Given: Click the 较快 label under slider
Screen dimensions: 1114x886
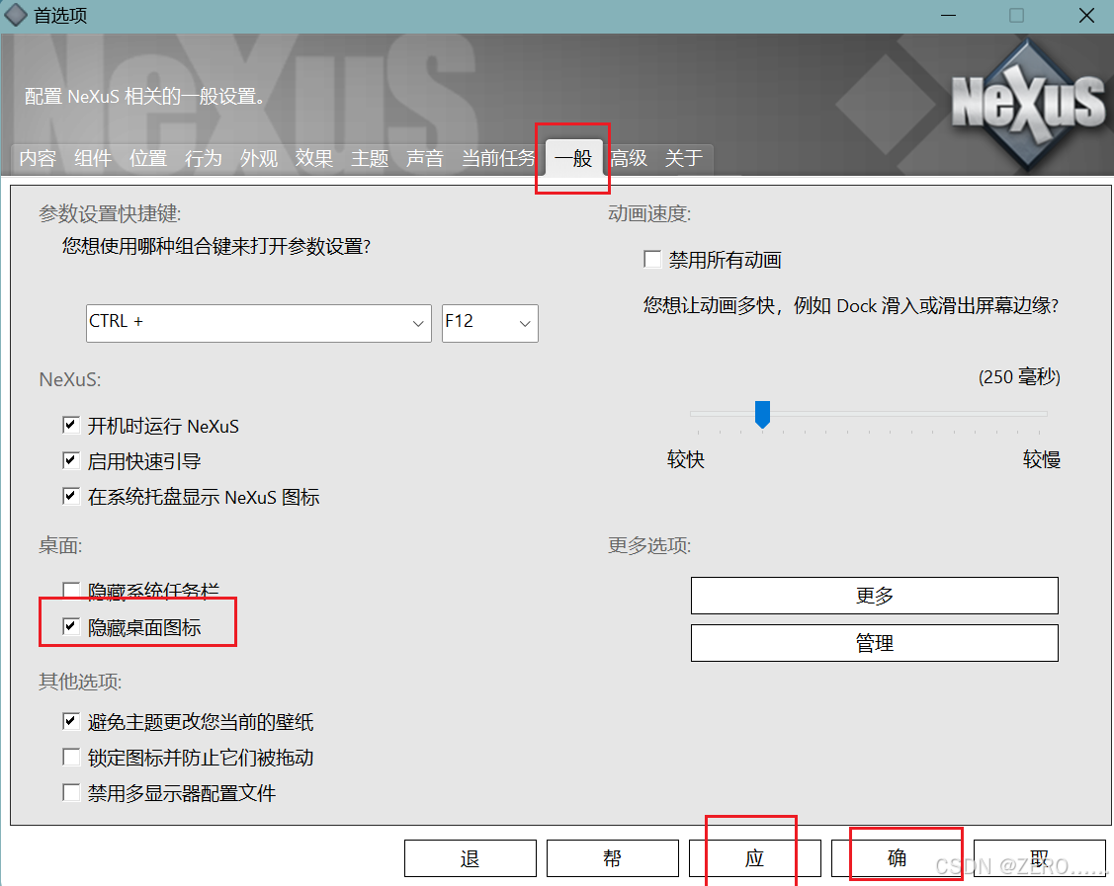Looking at the screenshot, I should [x=686, y=459].
